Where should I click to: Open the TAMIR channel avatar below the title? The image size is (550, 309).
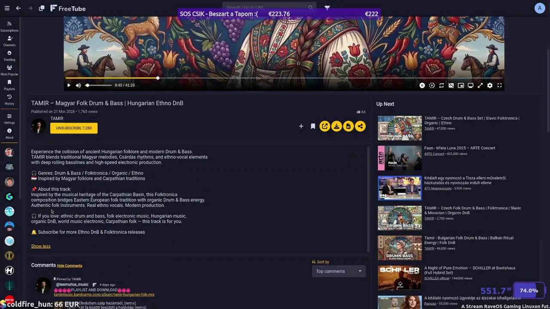pyautogui.click(x=38, y=126)
